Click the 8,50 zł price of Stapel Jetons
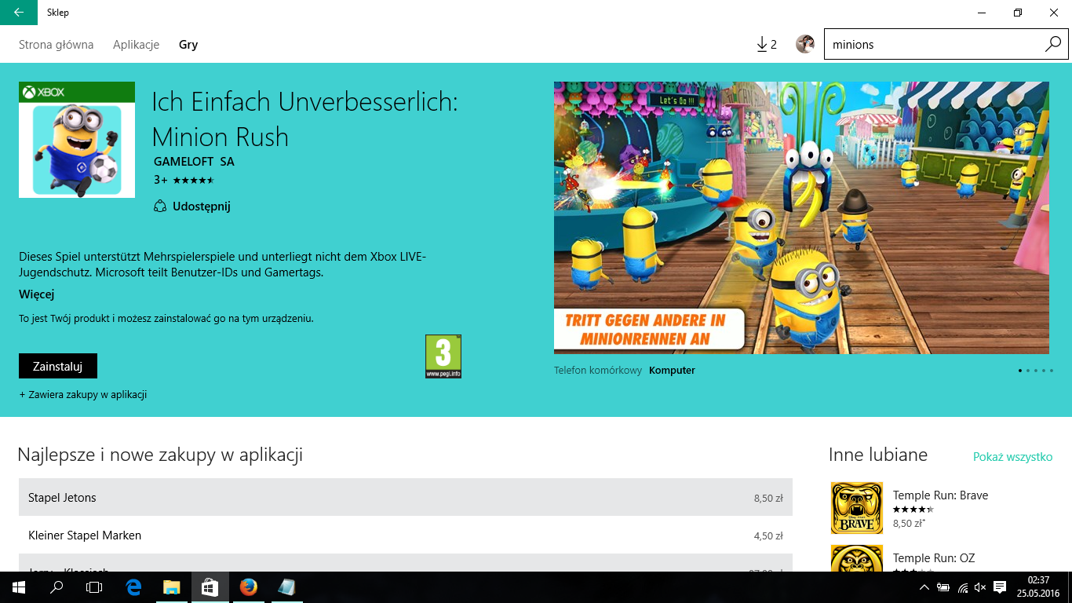1072x603 pixels. click(x=768, y=498)
